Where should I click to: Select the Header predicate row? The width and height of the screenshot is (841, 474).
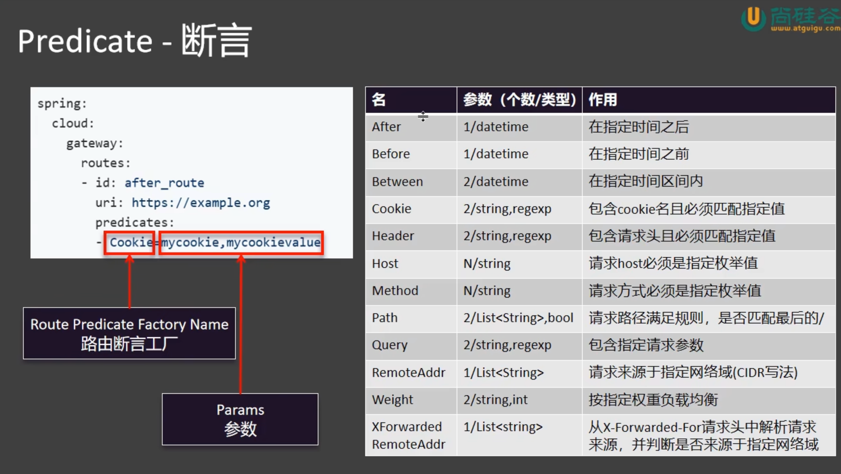393,236
